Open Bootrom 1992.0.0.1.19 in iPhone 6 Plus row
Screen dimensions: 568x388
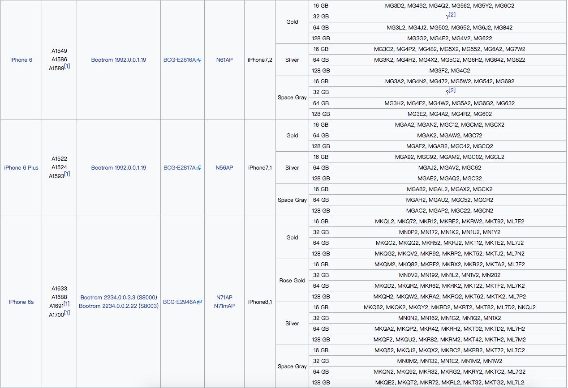tap(118, 168)
